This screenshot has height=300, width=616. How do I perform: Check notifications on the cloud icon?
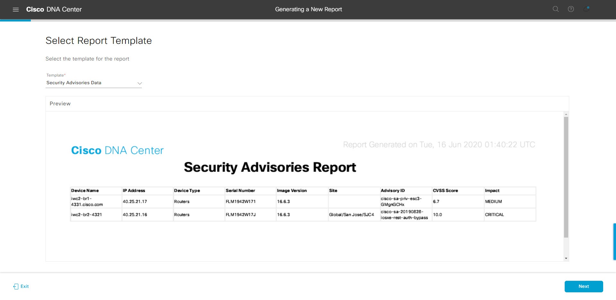(586, 10)
